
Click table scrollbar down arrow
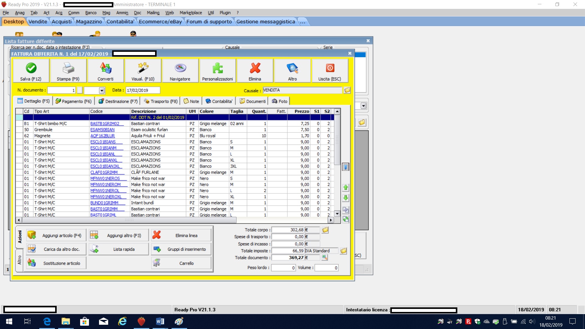pyautogui.click(x=337, y=214)
